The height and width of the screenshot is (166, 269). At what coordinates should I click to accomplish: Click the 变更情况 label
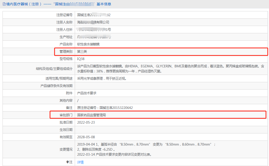(66, 150)
